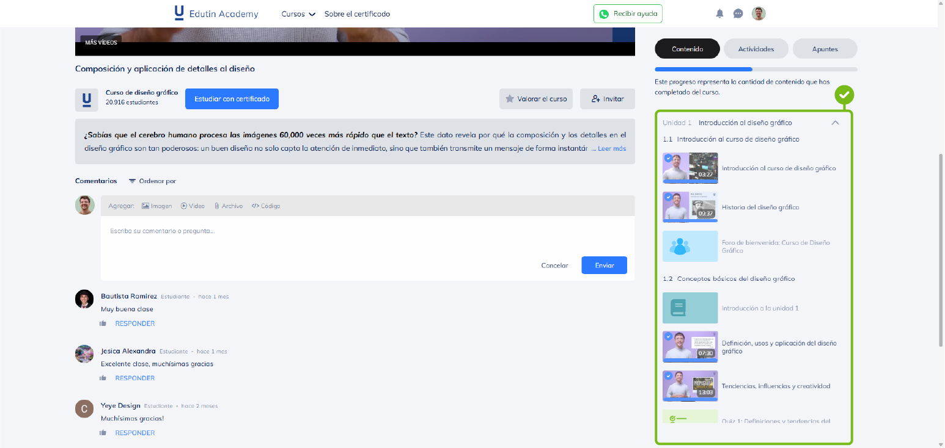Toggle completed check on Tendencias, influencias y creatividad

pos(668,376)
